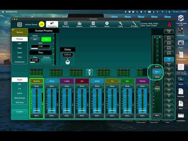Select the Sophia channel name

pyautogui.click(x=143, y=81)
